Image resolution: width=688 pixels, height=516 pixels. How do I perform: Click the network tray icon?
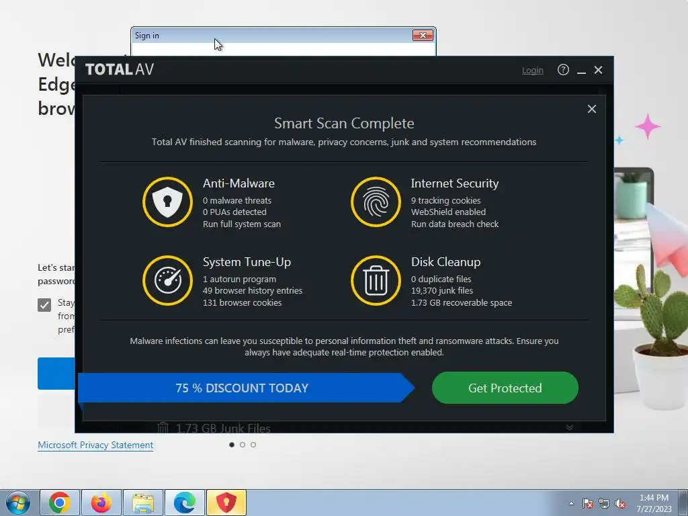604,503
